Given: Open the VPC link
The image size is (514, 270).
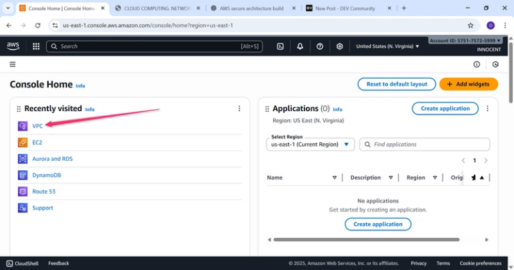Looking at the screenshot, I should point(37,126).
